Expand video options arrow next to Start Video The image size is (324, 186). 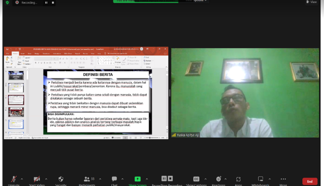[x=46, y=179]
